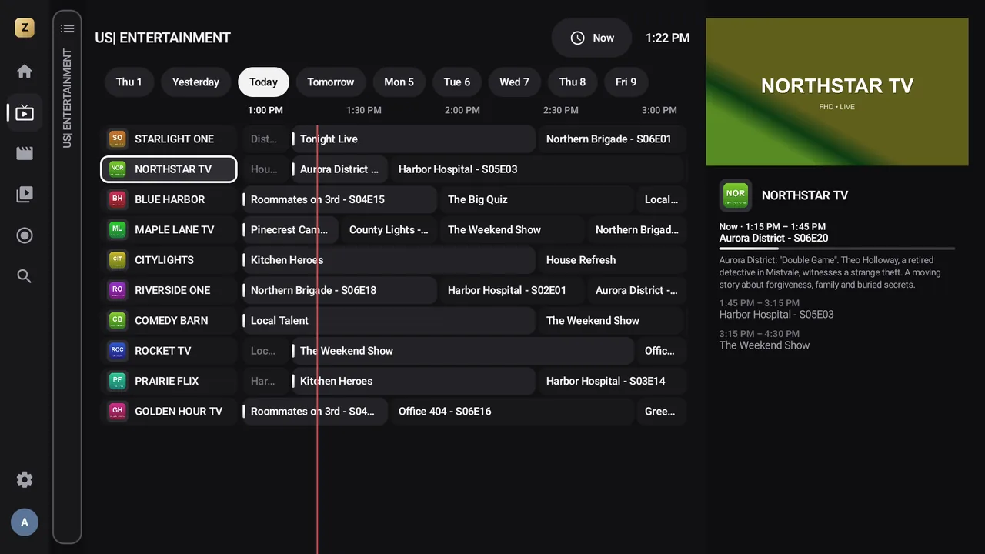Switch to the Thu 1 day tab
The width and height of the screenshot is (985, 554).
[x=129, y=82]
